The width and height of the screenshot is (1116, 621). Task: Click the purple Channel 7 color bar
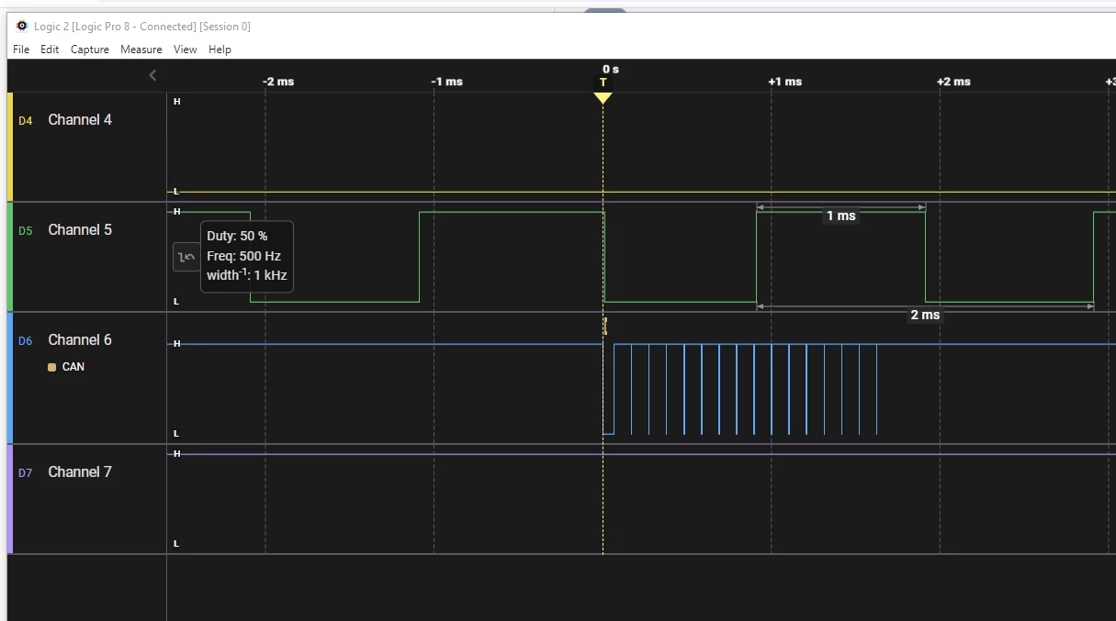pos(10,499)
